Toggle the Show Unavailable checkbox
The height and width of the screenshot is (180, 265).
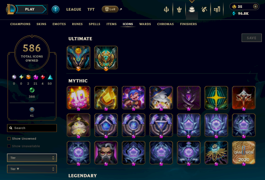pos(9,146)
